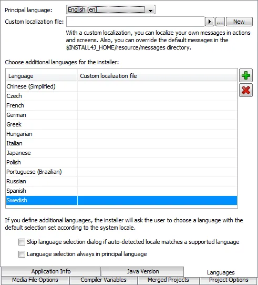Image resolution: width=258 pixels, height=285 pixels.
Task: Open the Principal language dropdown
Action: pos(110,9)
